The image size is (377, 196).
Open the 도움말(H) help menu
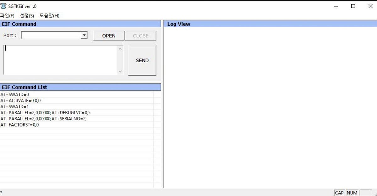pyautogui.click(x=49, y=16)
